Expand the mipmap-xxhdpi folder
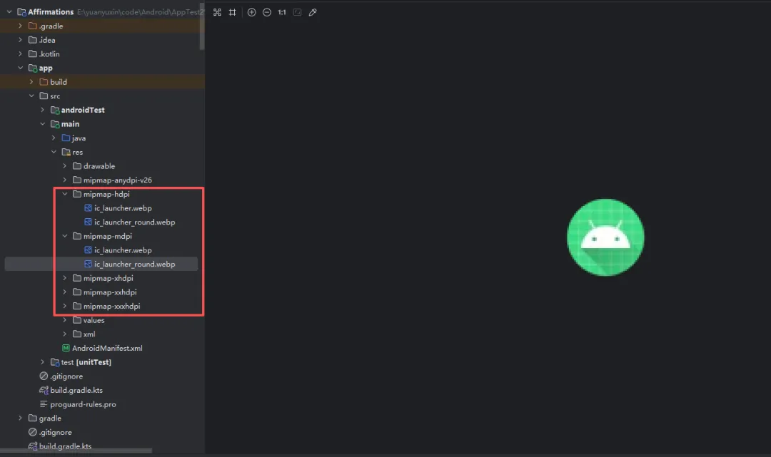The height and width of the screenshot is (457, 771). point(64,292)
